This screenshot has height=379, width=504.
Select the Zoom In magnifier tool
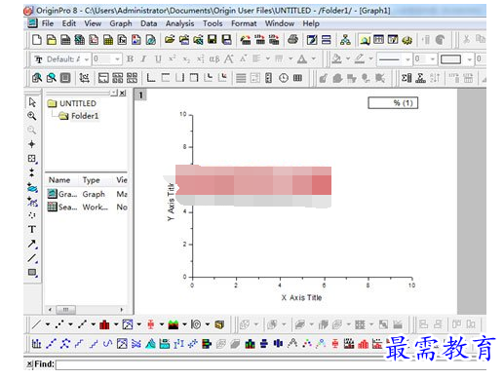[32, 116]
